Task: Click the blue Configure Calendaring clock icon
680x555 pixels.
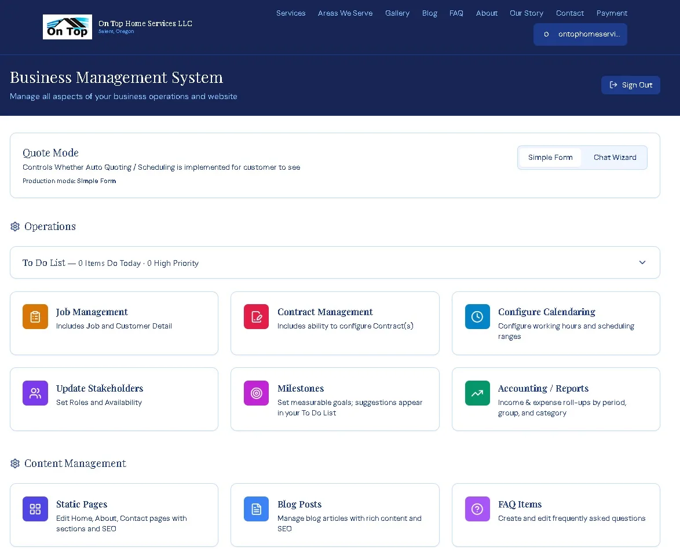Action: 477,316
